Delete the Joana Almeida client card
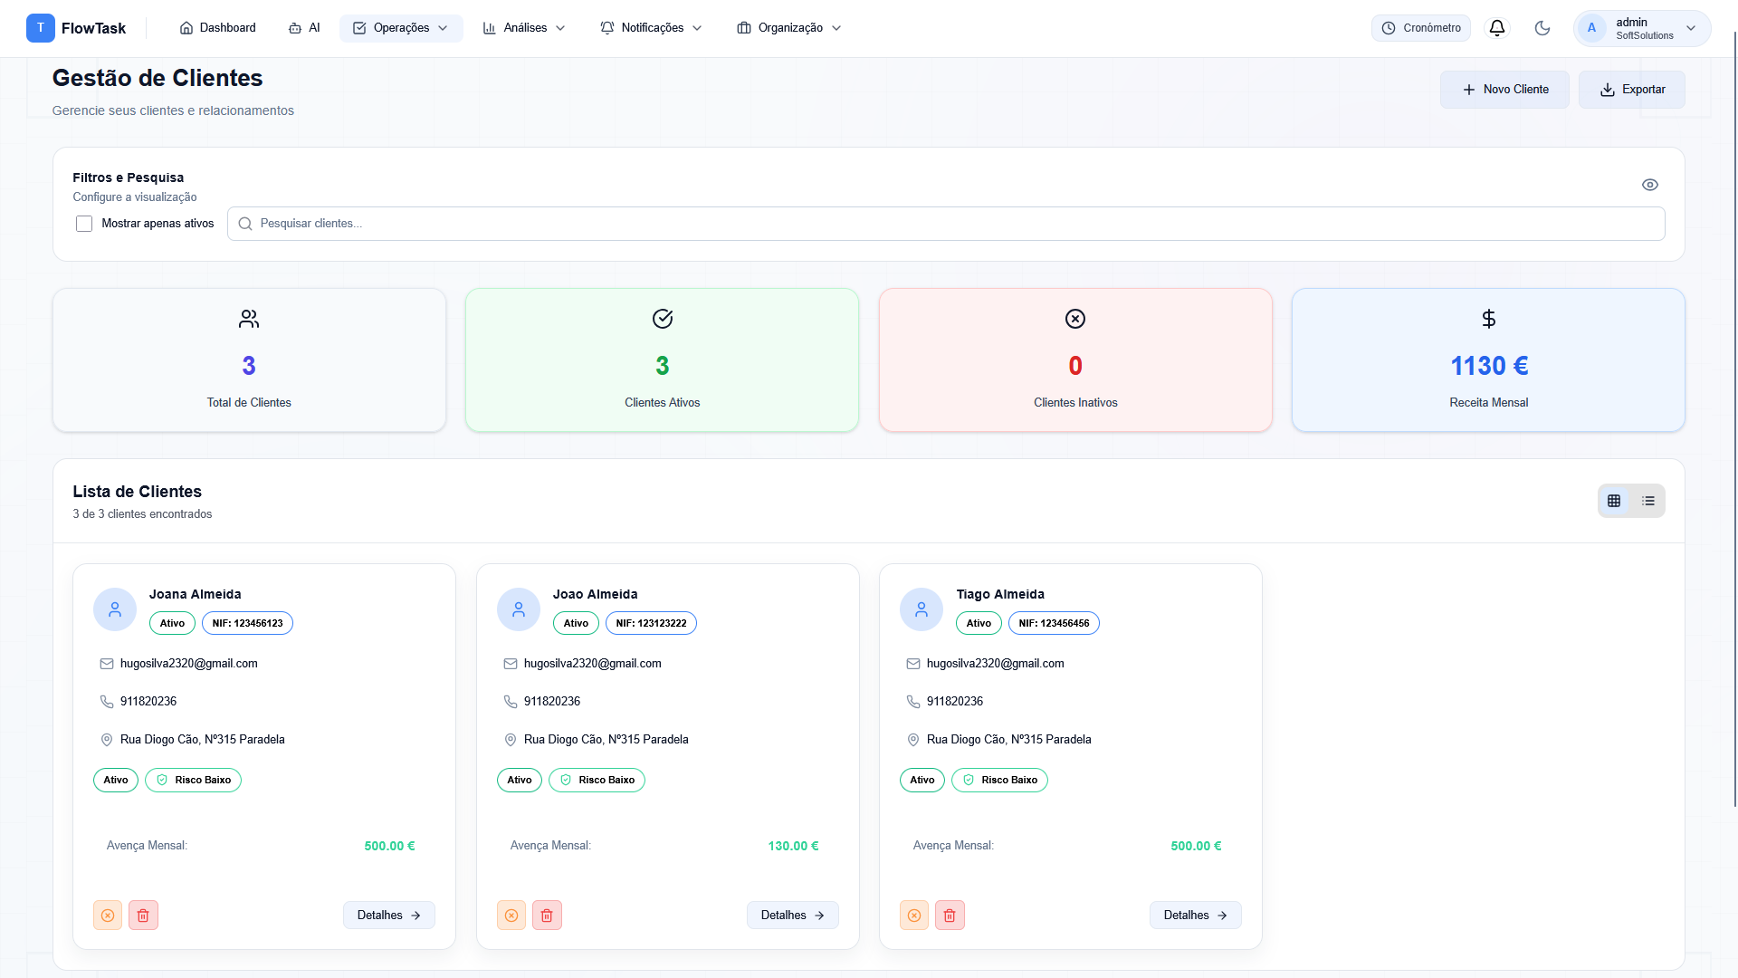The height and width of the screenshot is (978, 1738). (143, 916)
